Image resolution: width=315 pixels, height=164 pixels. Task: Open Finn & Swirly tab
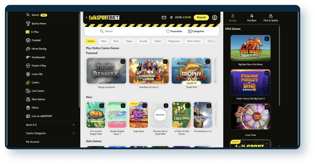(271, 18)
